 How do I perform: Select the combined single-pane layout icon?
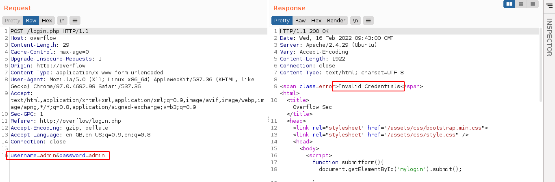pos(532,4)
